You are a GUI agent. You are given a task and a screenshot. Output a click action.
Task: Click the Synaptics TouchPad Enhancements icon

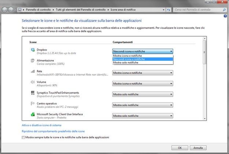pos(33,94)
